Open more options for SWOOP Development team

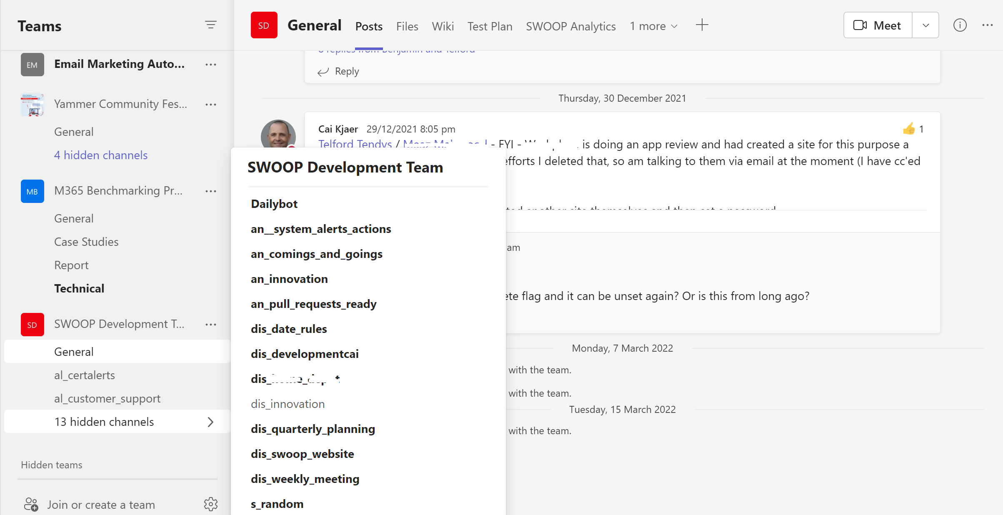211,325
